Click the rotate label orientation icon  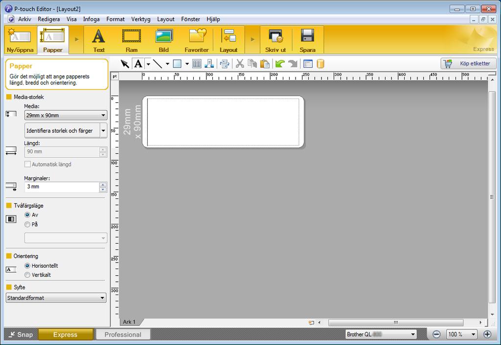pyautogui.click(x=225, y=64)
